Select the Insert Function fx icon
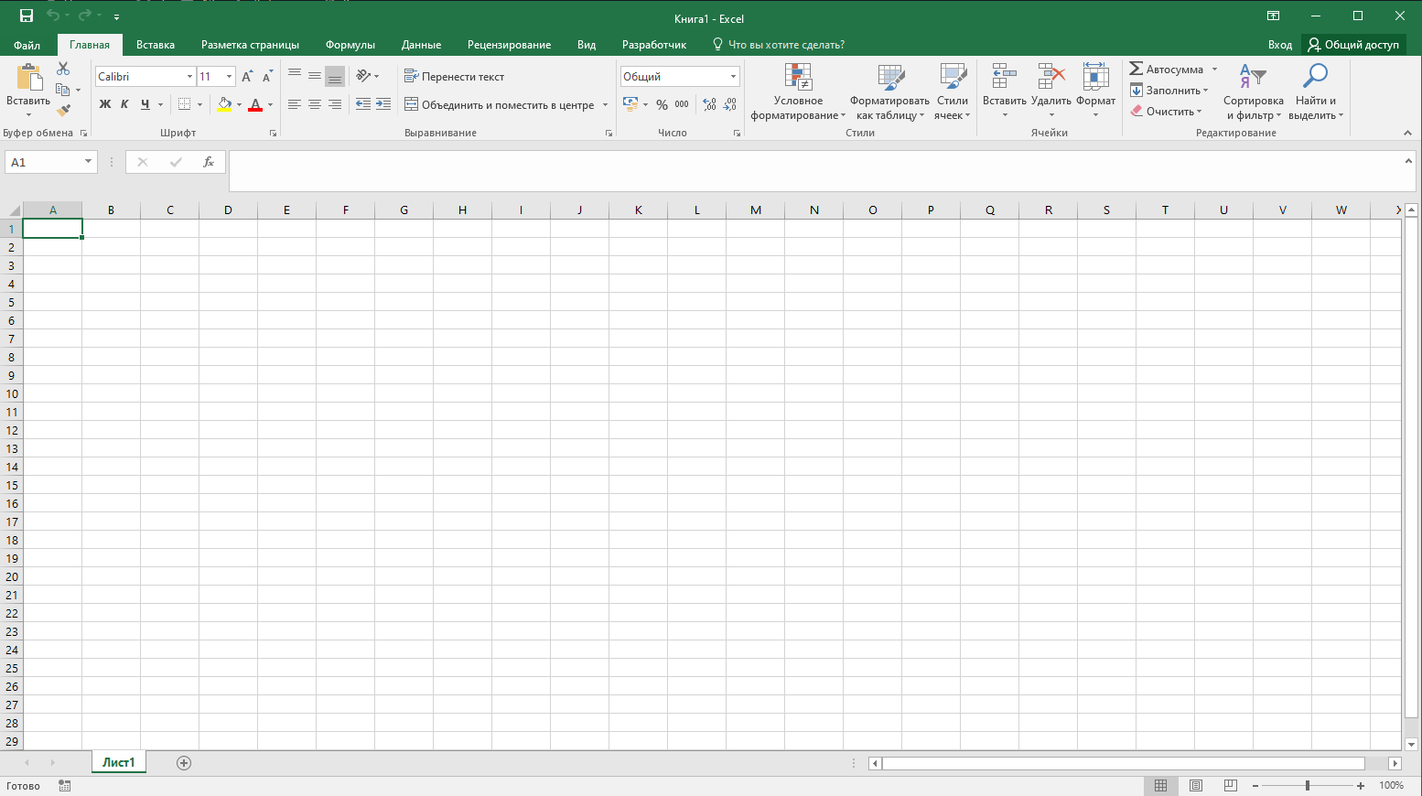Viewport: 1422px width, 796px height. [209, 162]
